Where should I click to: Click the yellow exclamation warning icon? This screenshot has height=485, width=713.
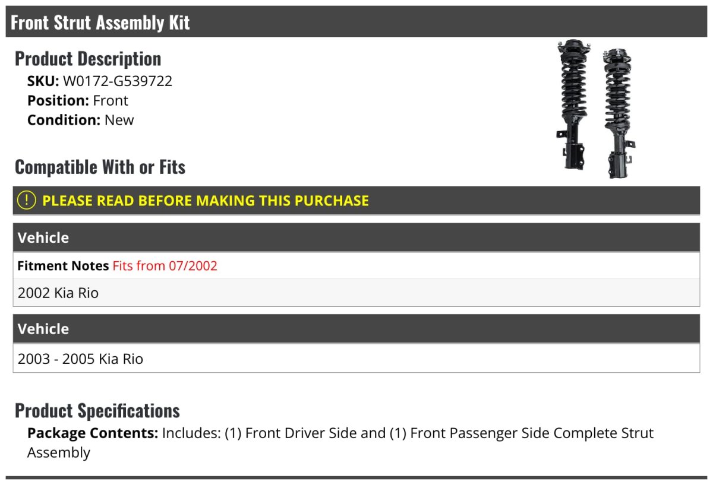[x=27, y=200]
